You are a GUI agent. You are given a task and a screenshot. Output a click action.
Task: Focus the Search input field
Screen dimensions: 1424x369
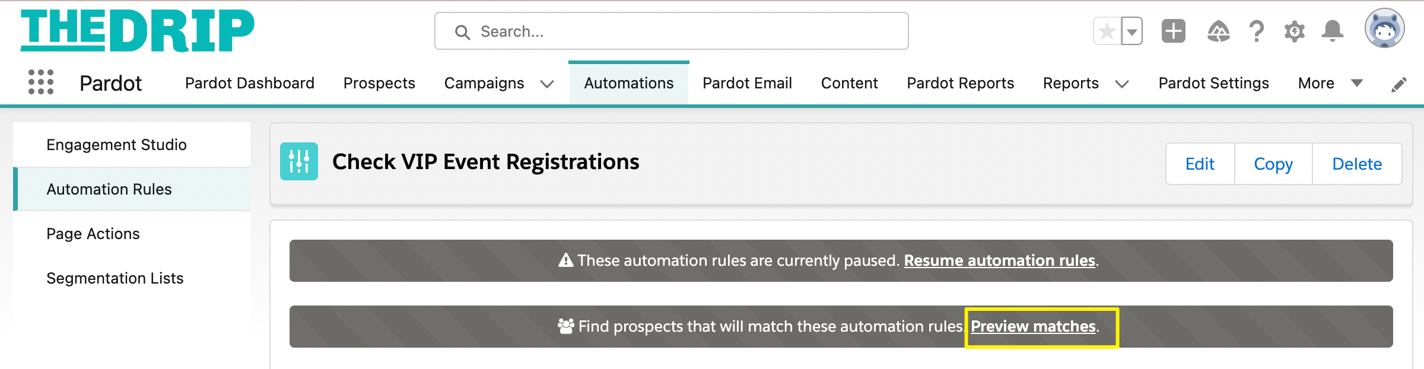point(672,31)
